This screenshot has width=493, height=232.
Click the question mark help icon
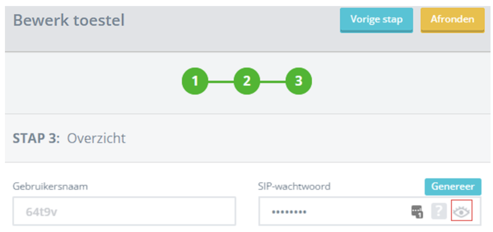[439, 211]
